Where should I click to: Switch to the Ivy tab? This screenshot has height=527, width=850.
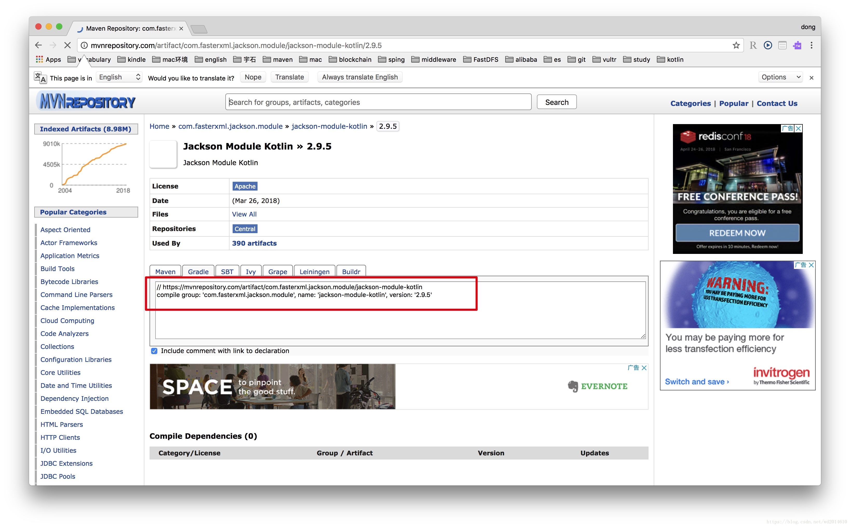251,272
